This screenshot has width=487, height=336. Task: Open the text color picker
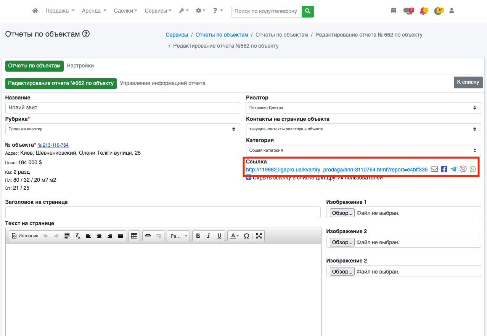click(x=233, y=236)
